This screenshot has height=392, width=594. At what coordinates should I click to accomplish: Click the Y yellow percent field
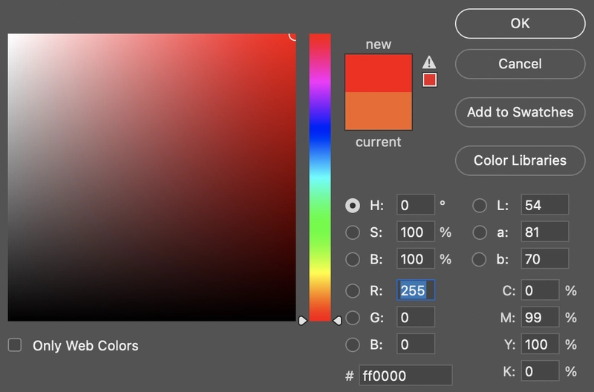tap(540, 344)
